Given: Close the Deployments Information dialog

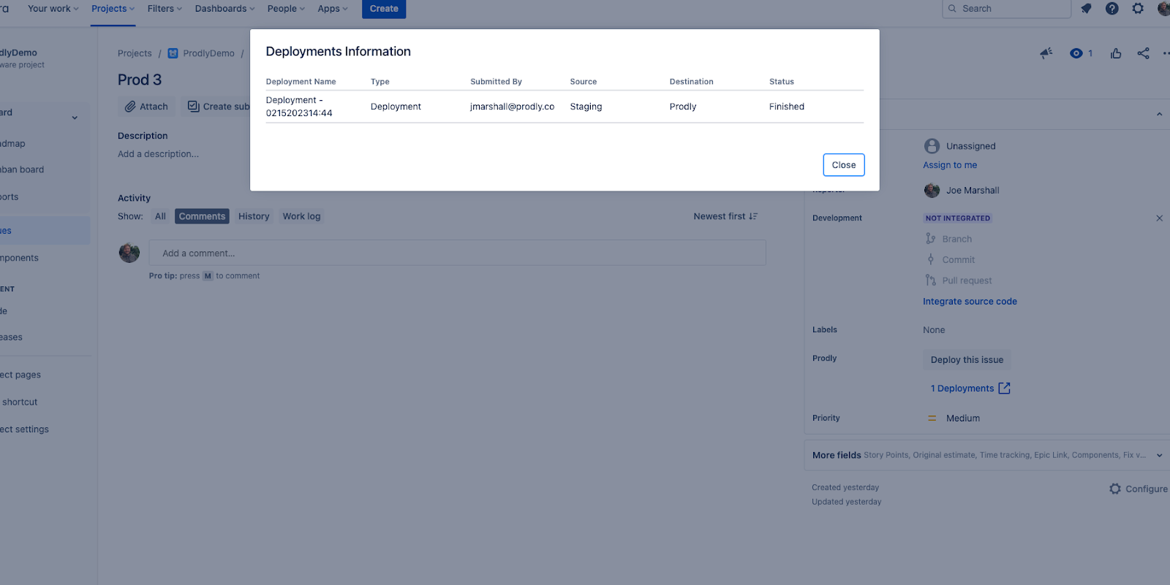Looking at the screenshot, I should (x=843, y=165).
